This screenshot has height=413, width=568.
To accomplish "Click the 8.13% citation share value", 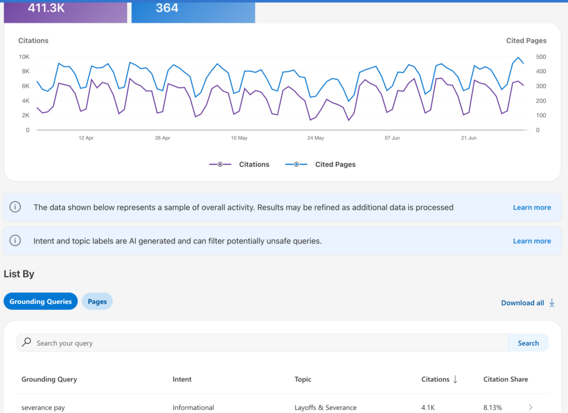I will point(493,407).
